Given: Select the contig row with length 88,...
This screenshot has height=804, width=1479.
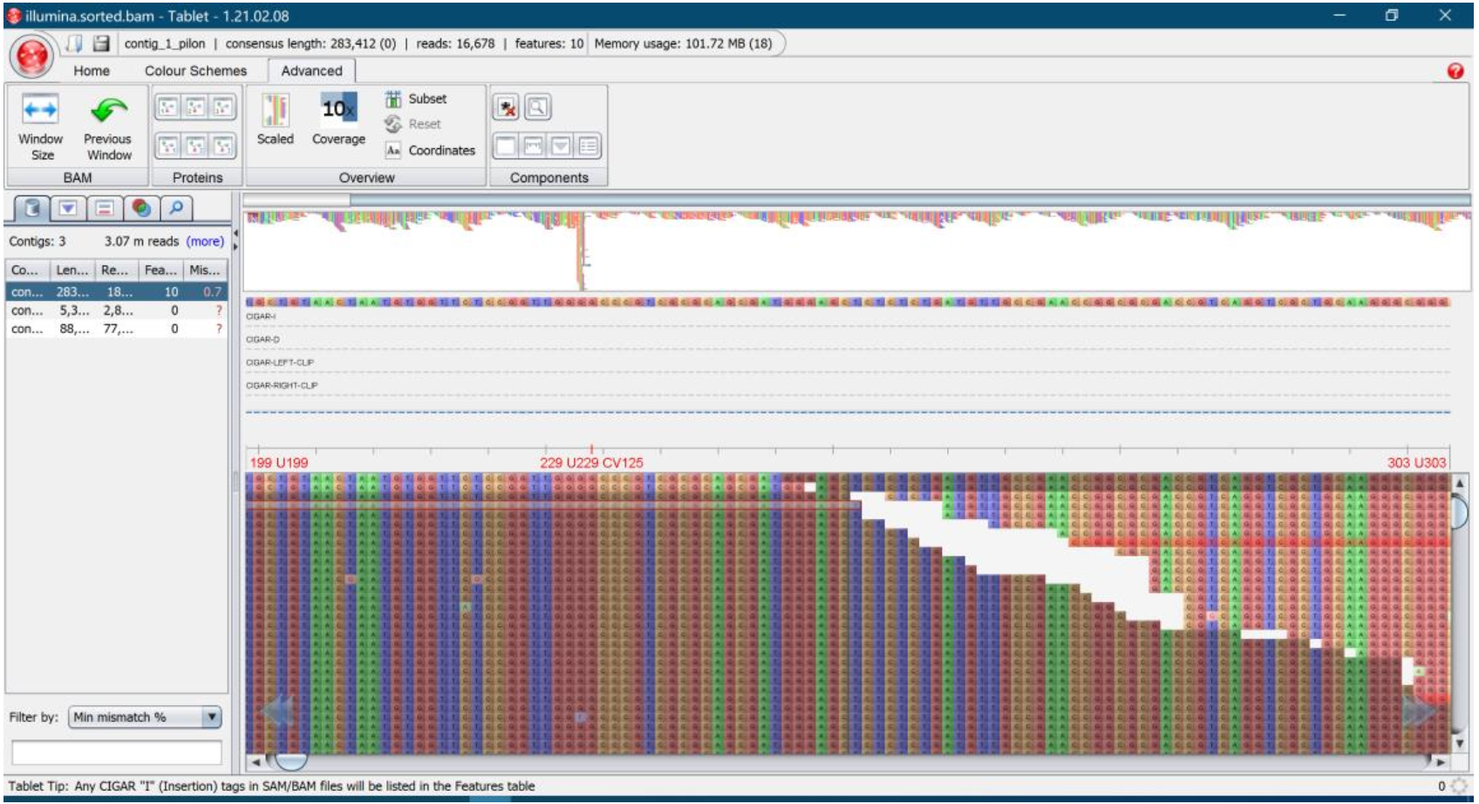Looking at the screenshot, I should [117, 329].
